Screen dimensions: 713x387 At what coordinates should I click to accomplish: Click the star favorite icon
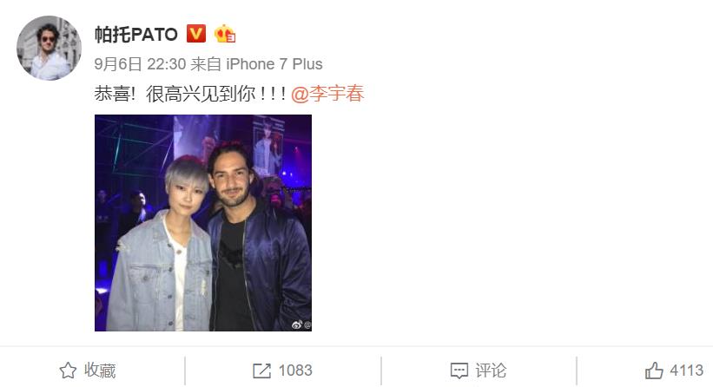[x=69, y=371]
